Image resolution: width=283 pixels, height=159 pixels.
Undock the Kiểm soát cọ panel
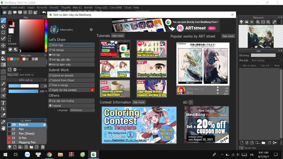point(46,80)
